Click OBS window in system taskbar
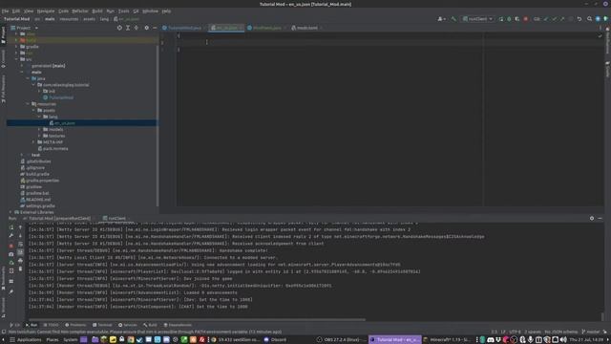 [x=341, y=340]
